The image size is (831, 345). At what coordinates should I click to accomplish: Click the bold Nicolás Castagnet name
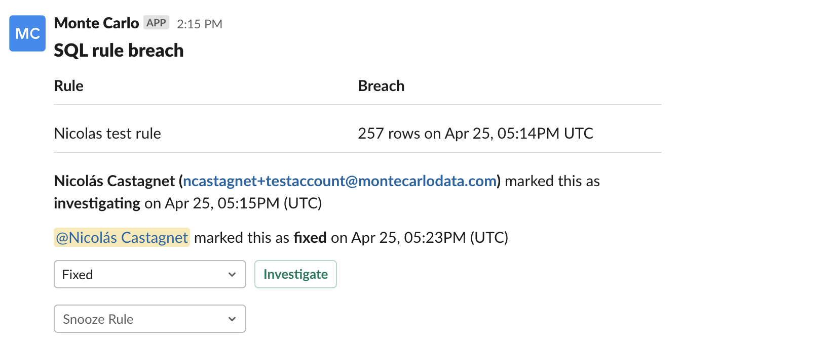(115, 181)
